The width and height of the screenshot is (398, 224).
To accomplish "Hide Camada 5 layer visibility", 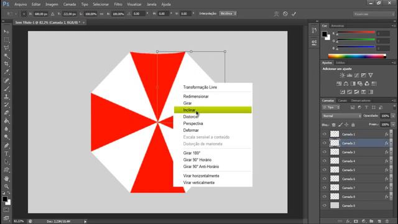I will click(x=325, y=170).
